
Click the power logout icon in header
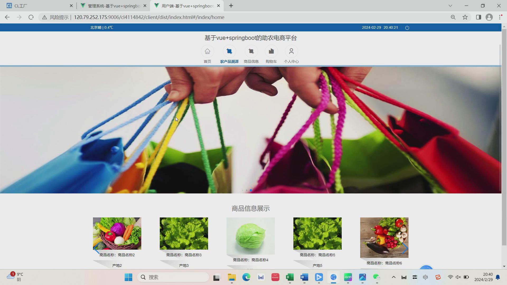click(x=407, y=28)
